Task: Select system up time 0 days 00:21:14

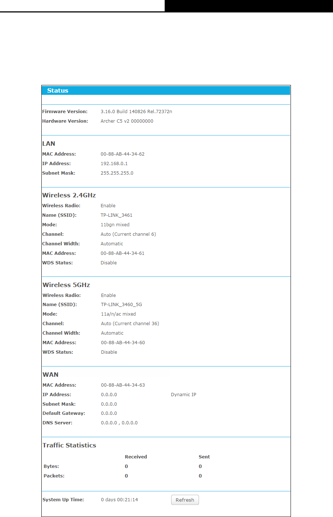Action: 119,500
